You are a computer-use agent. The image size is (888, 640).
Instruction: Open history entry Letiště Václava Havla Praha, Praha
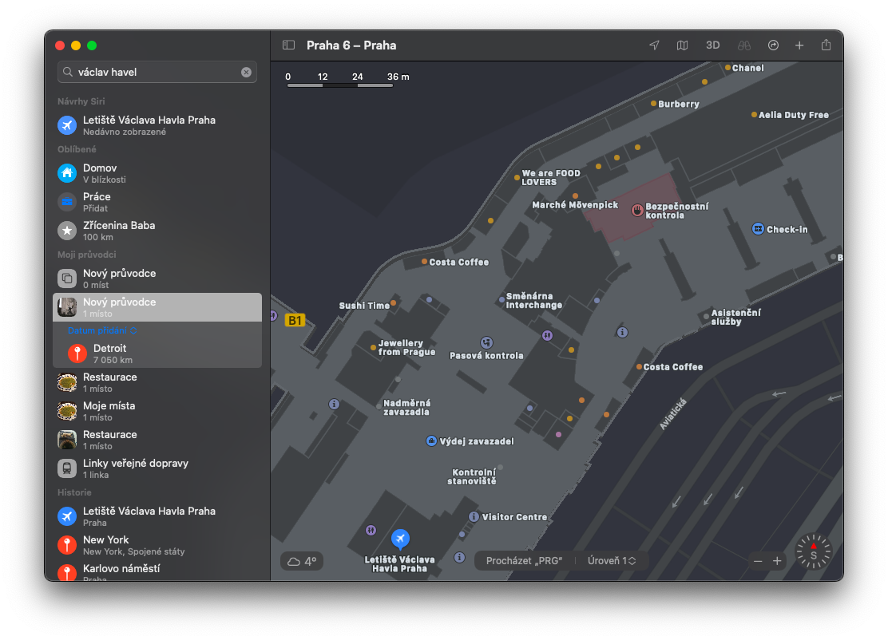point(157,516)
